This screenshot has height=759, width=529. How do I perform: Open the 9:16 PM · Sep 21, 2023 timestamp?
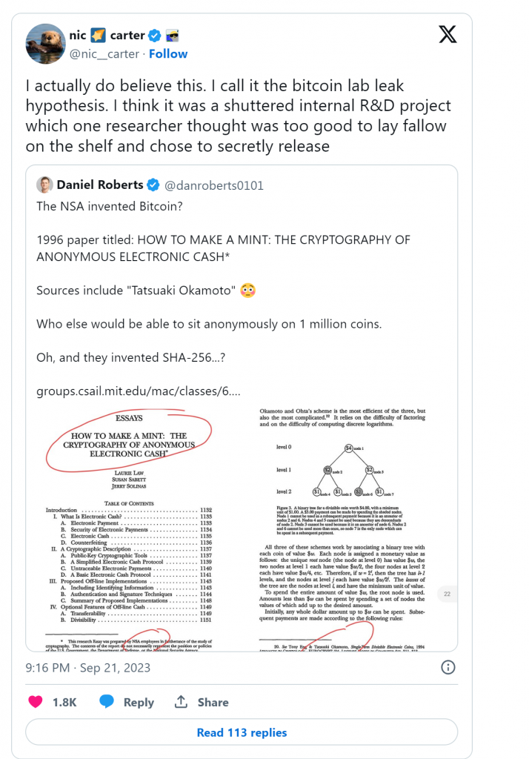point(88,668)
